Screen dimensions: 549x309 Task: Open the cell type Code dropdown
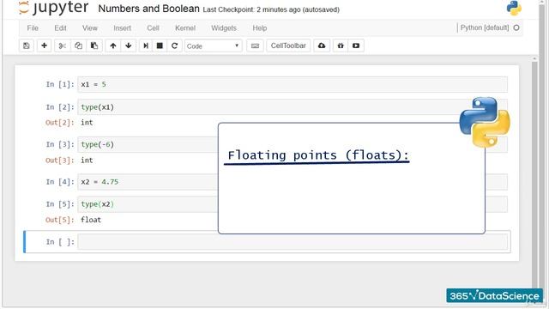click(x=213, y=45)
